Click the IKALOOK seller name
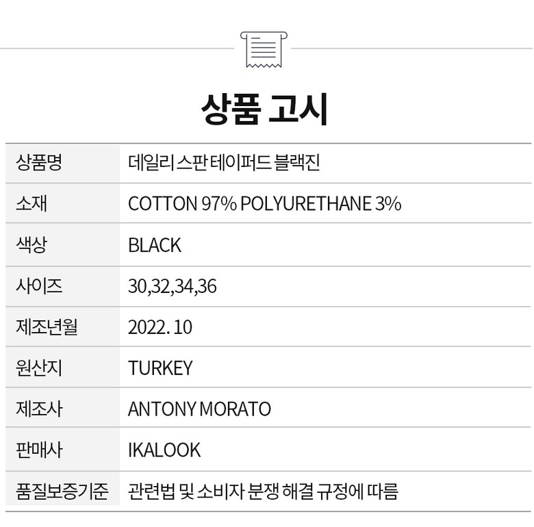This screenshot has height=527, width=534. coord(164,450)
